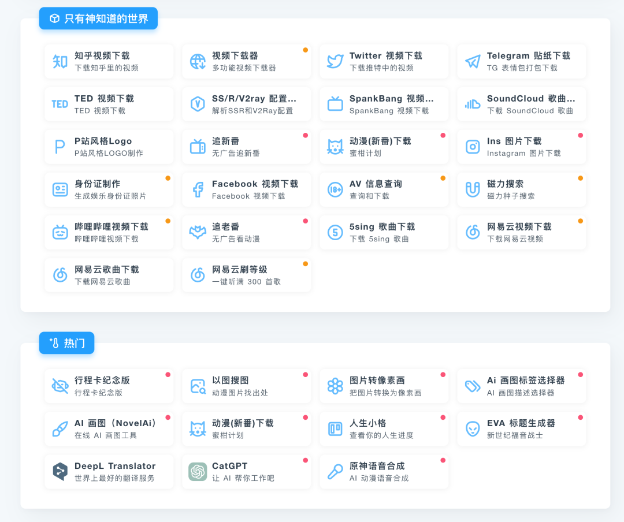Click the ID card icon for 身份证制作
624x522 pixels.
(x=60, y=189)
